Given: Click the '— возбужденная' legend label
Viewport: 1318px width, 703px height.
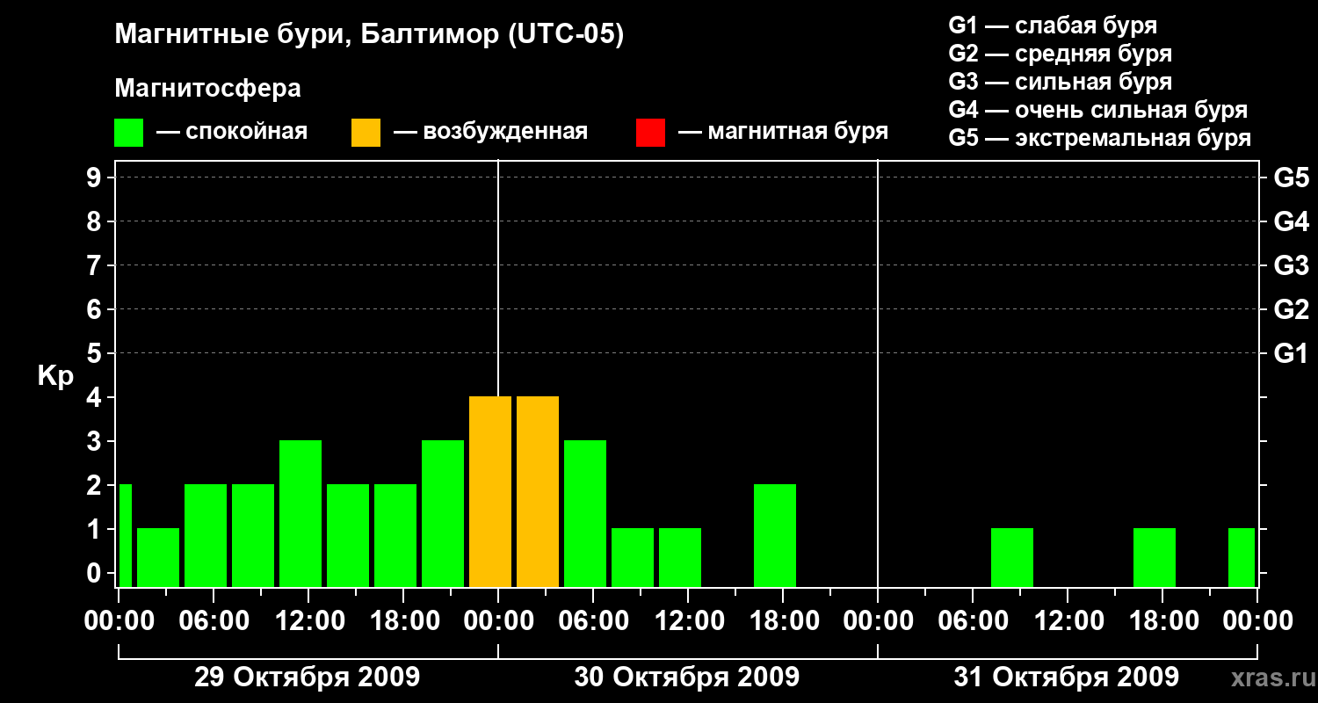Looking at the screenshot, I should (490, 132).
